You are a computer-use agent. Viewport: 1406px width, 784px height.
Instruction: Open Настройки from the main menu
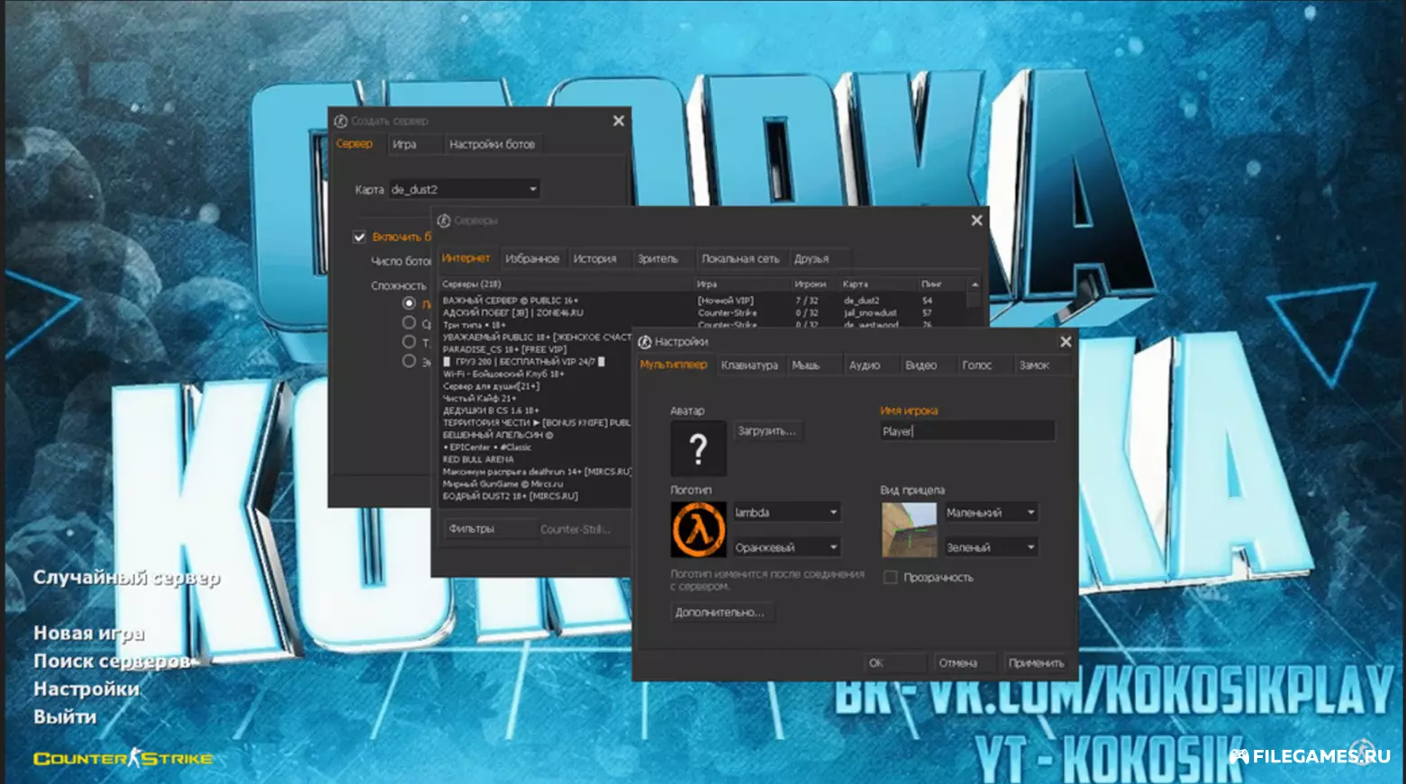[86, 689]
